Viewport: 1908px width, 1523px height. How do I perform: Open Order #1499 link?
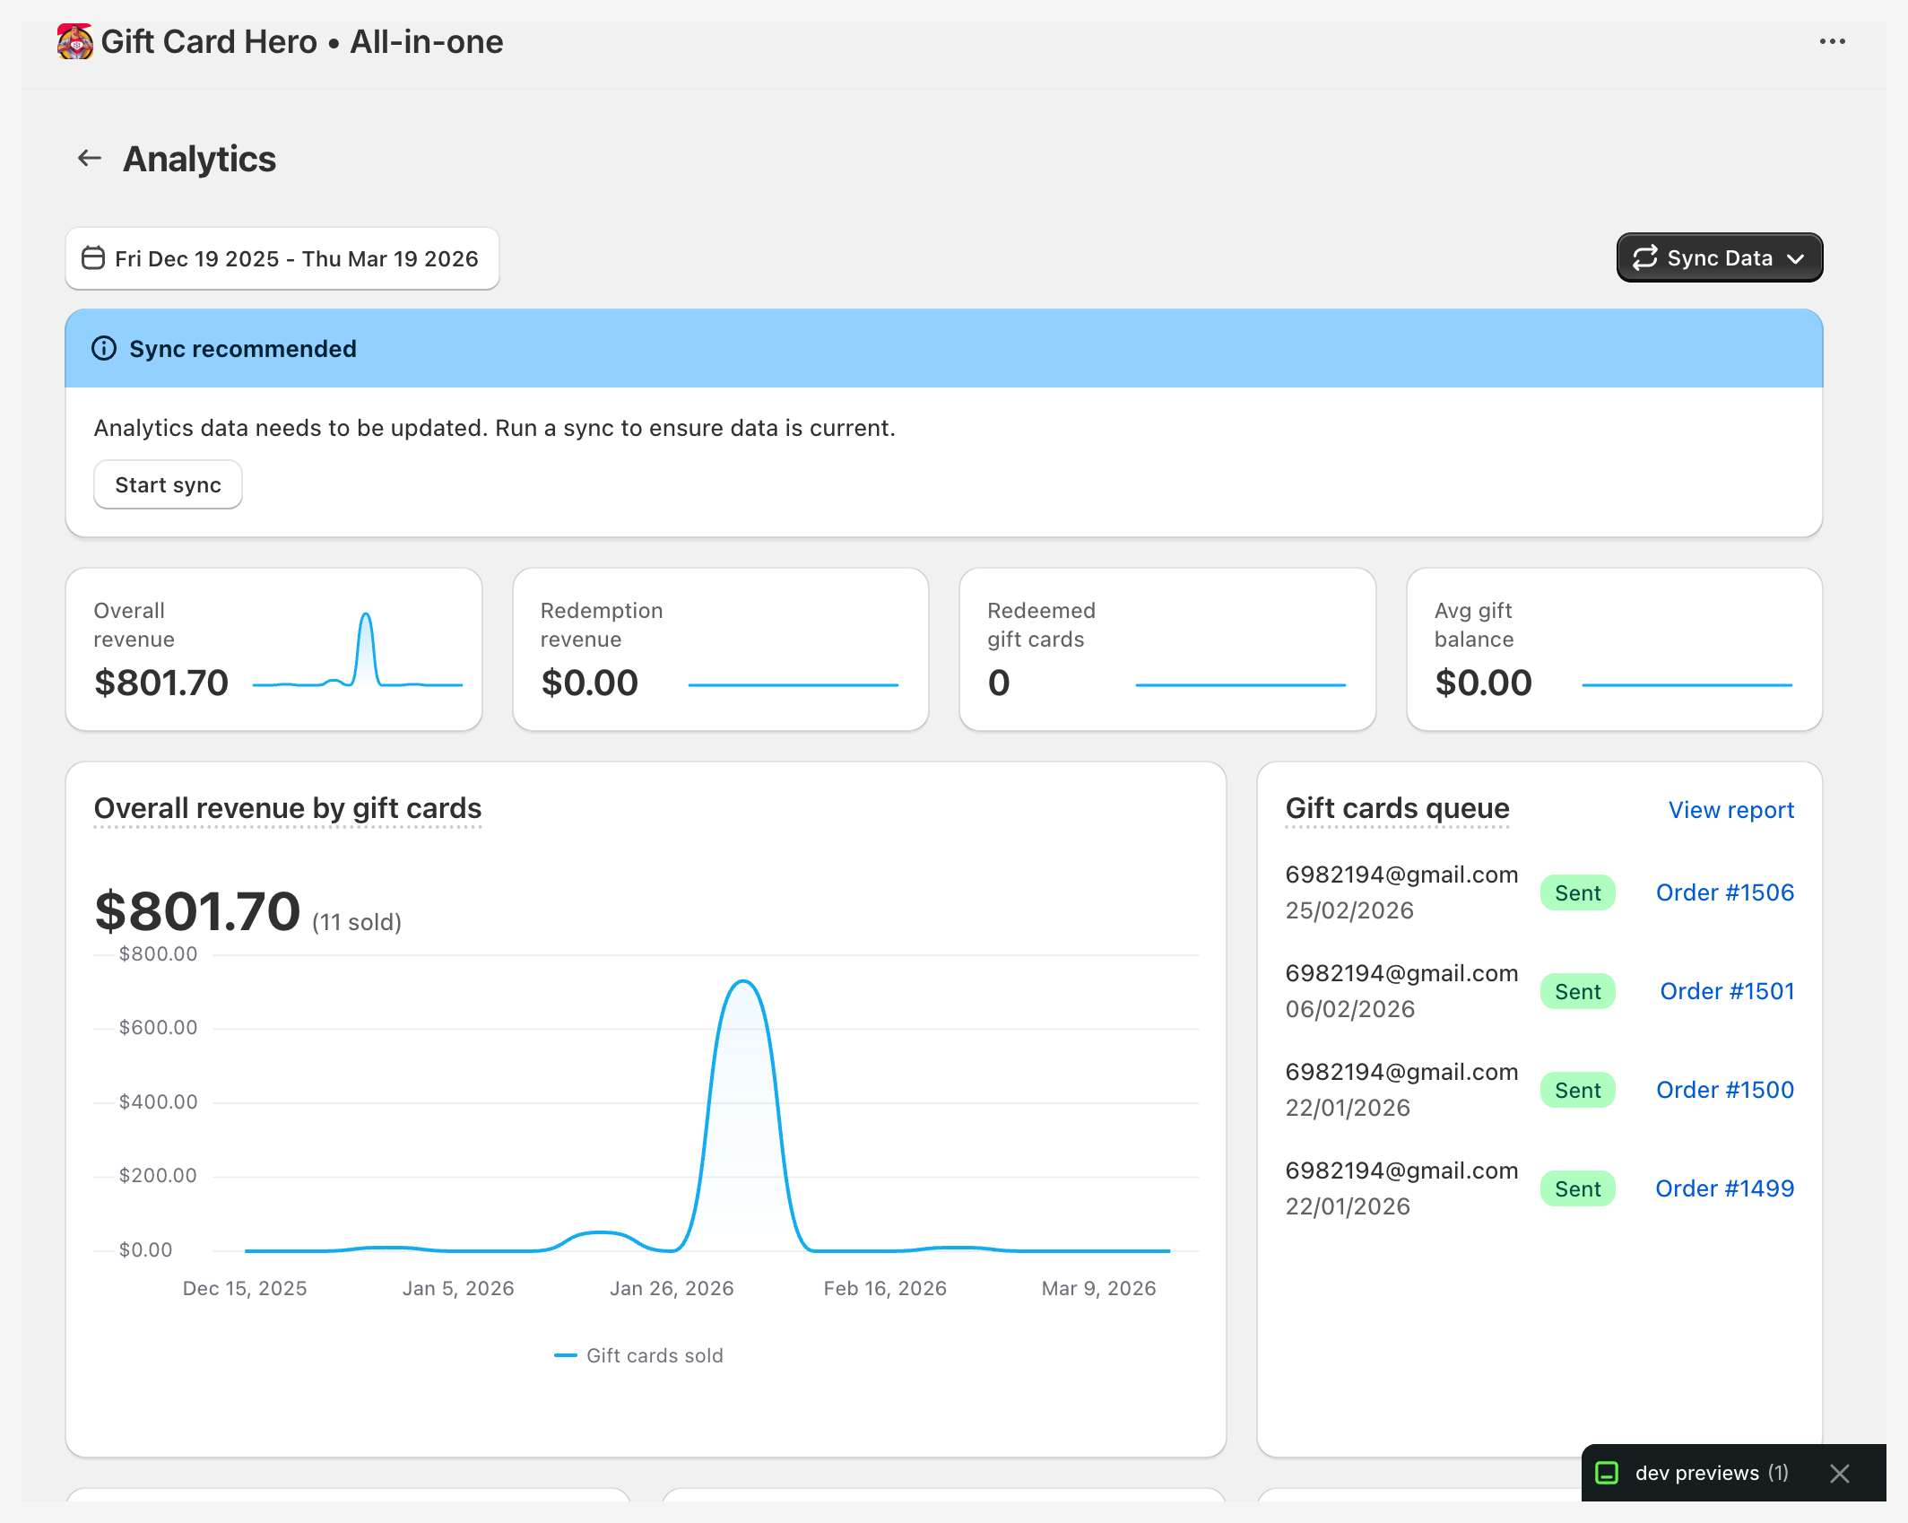tap(1724, 1188)
